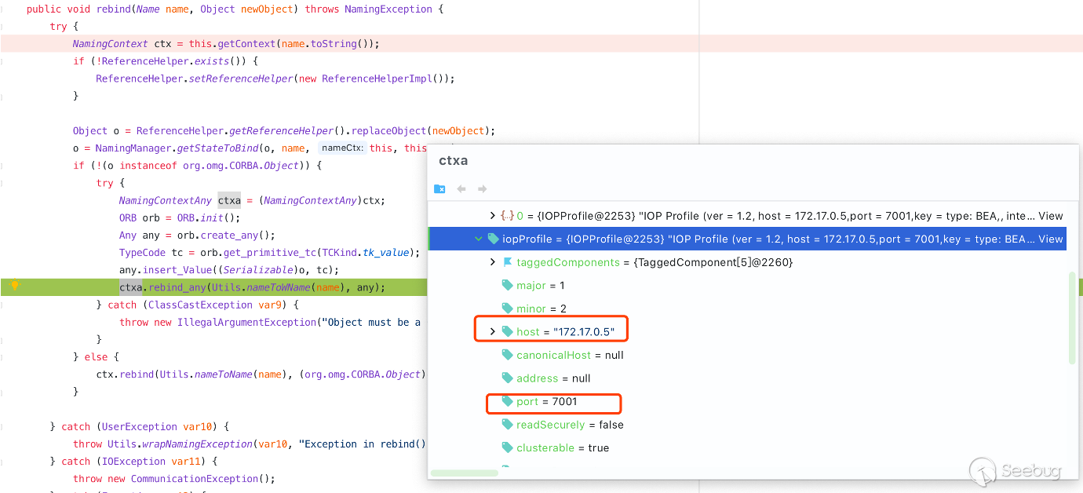Select the address = null row
Viewport: 1083px width, 493px height.
552,378
